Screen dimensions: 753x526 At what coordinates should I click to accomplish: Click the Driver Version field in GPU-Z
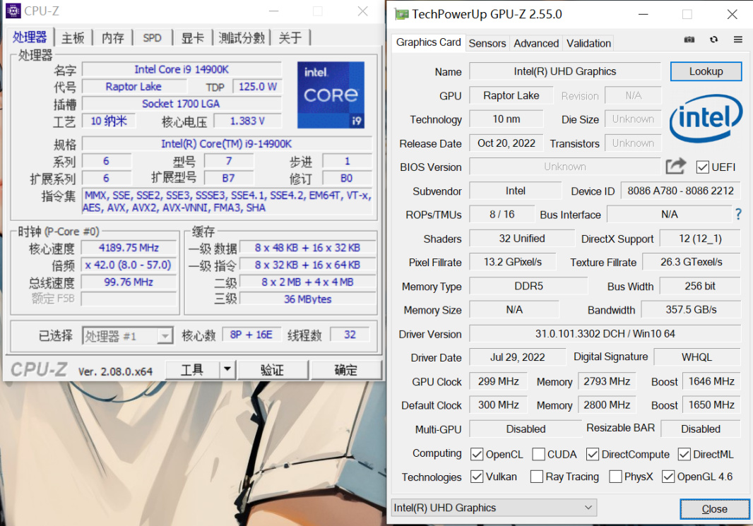click(x=605, y=333)
